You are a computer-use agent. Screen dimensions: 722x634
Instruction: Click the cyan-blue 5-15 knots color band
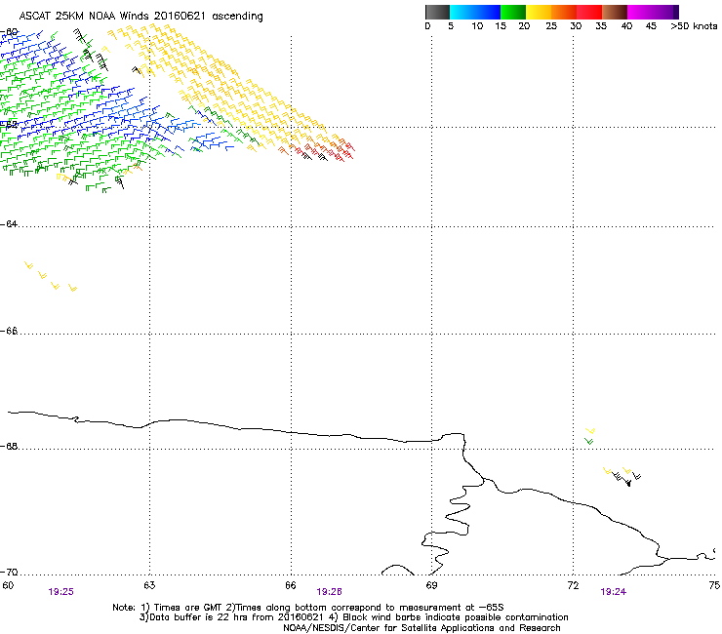click(475, 12)
